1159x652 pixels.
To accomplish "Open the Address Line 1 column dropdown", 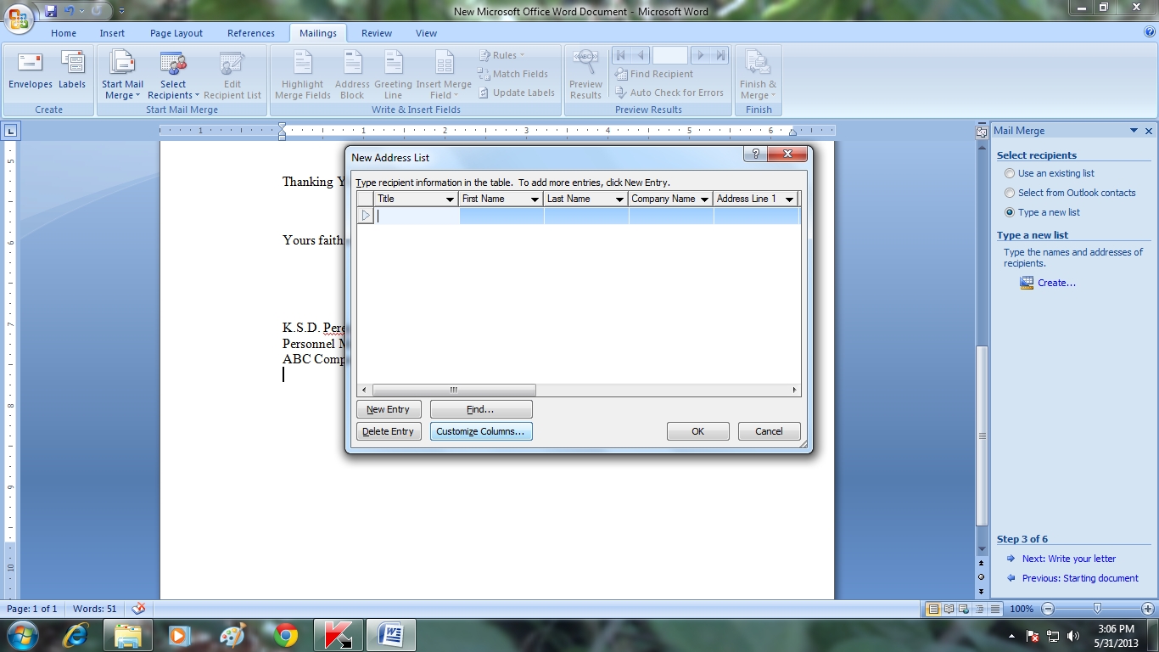I will click(789, 200).
